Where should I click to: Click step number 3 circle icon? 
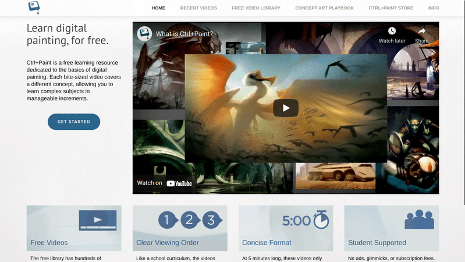tap(212, 220)
